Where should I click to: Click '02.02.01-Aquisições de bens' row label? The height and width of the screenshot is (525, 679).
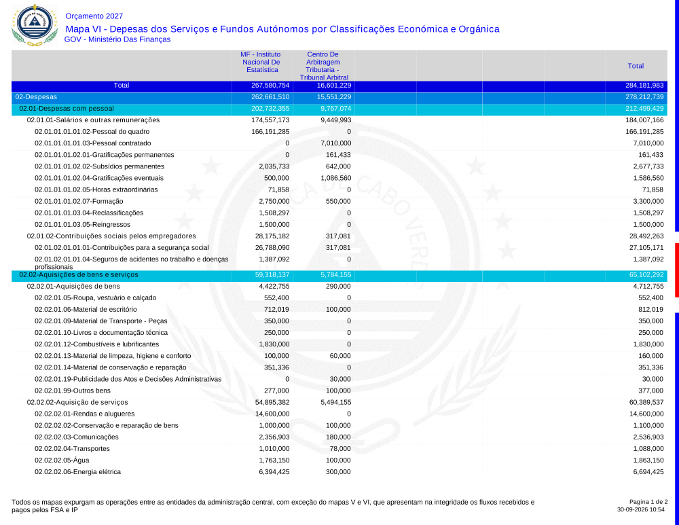73,287
